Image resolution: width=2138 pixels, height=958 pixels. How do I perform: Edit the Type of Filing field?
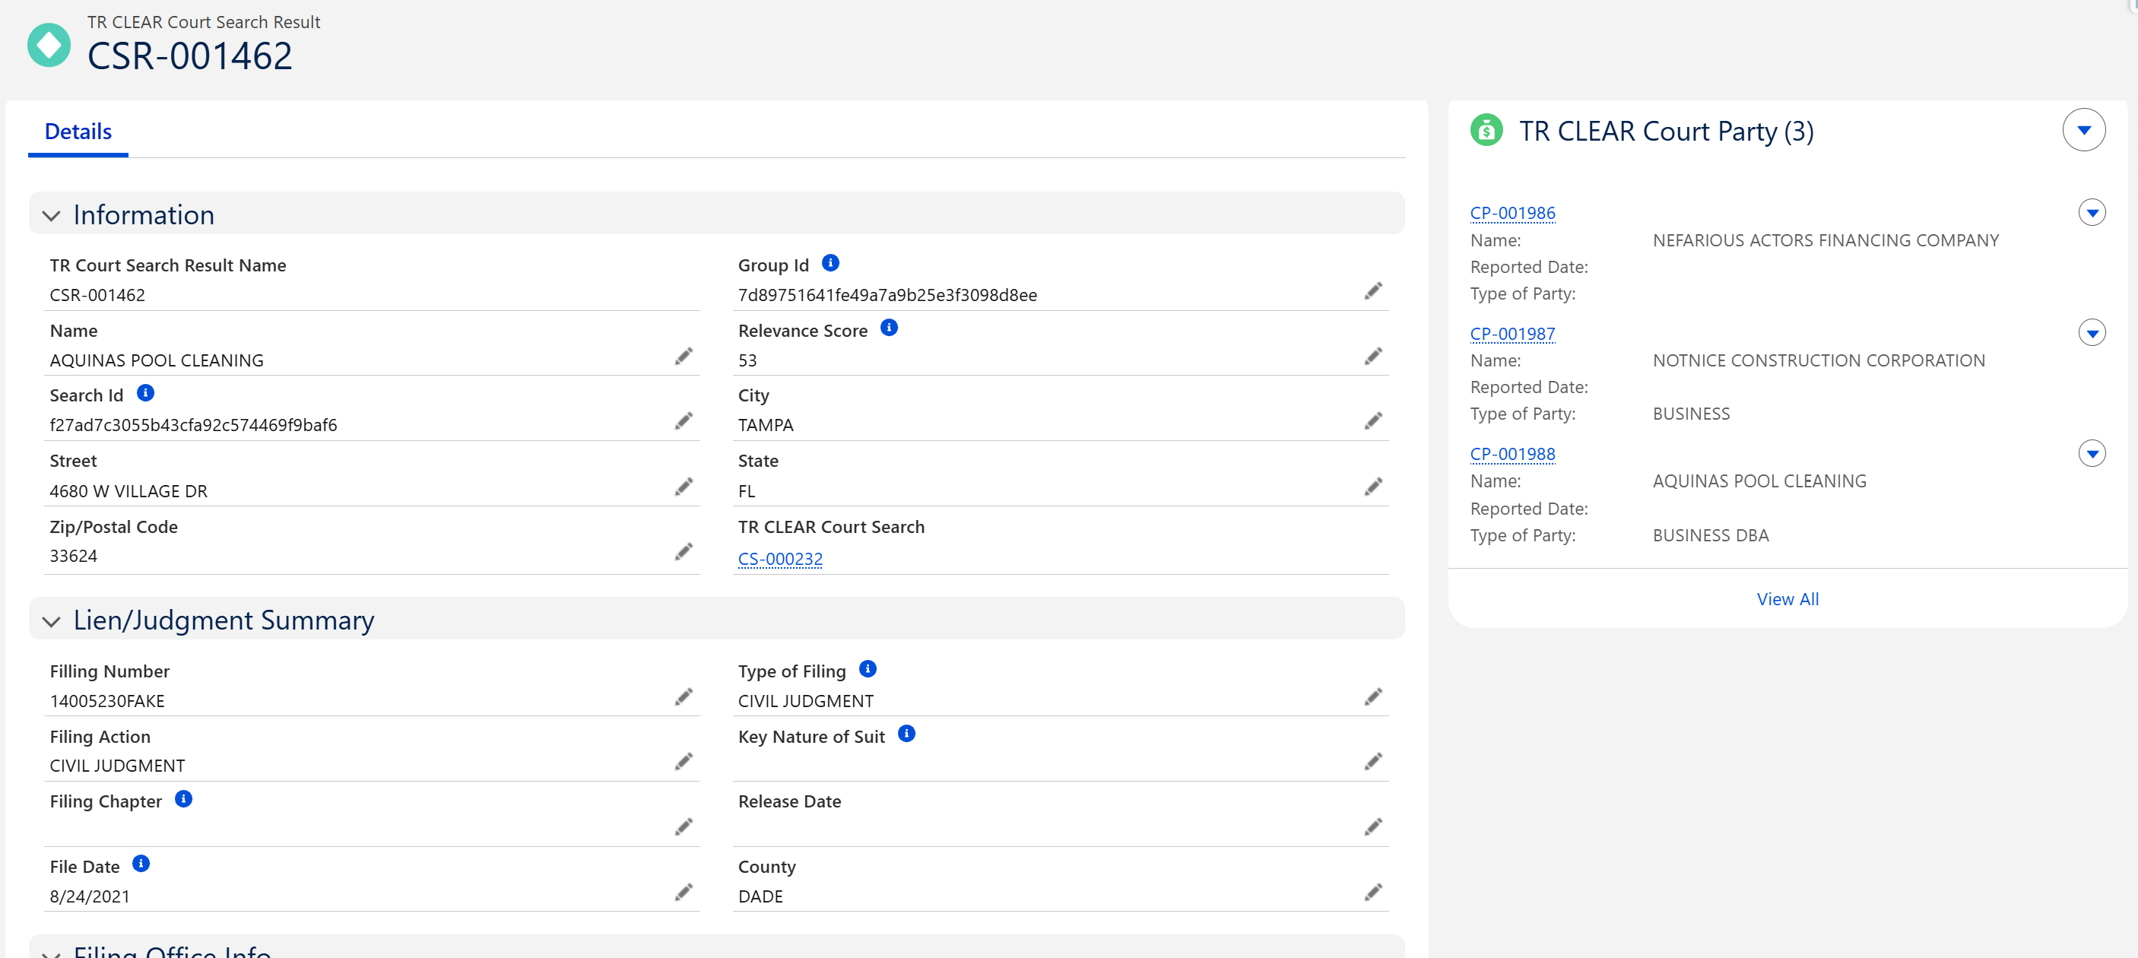tap(1373, 697)
